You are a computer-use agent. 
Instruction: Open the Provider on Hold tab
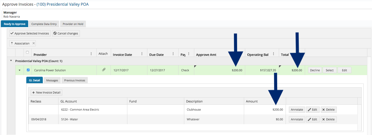73,24
